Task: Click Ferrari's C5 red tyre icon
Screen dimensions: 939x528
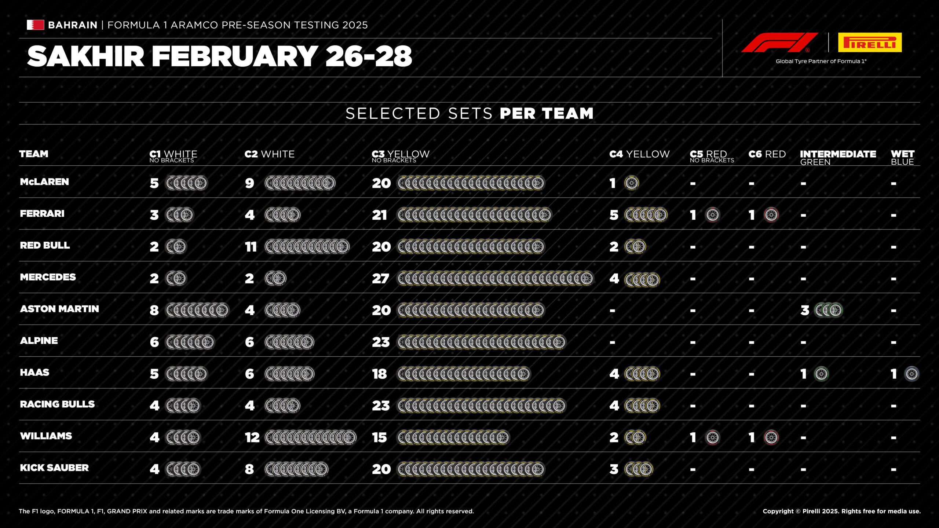Action: pos(713,215)
